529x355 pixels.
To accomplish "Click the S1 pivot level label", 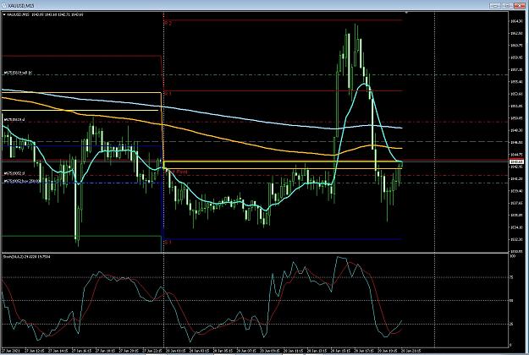I will pos(168,242).
